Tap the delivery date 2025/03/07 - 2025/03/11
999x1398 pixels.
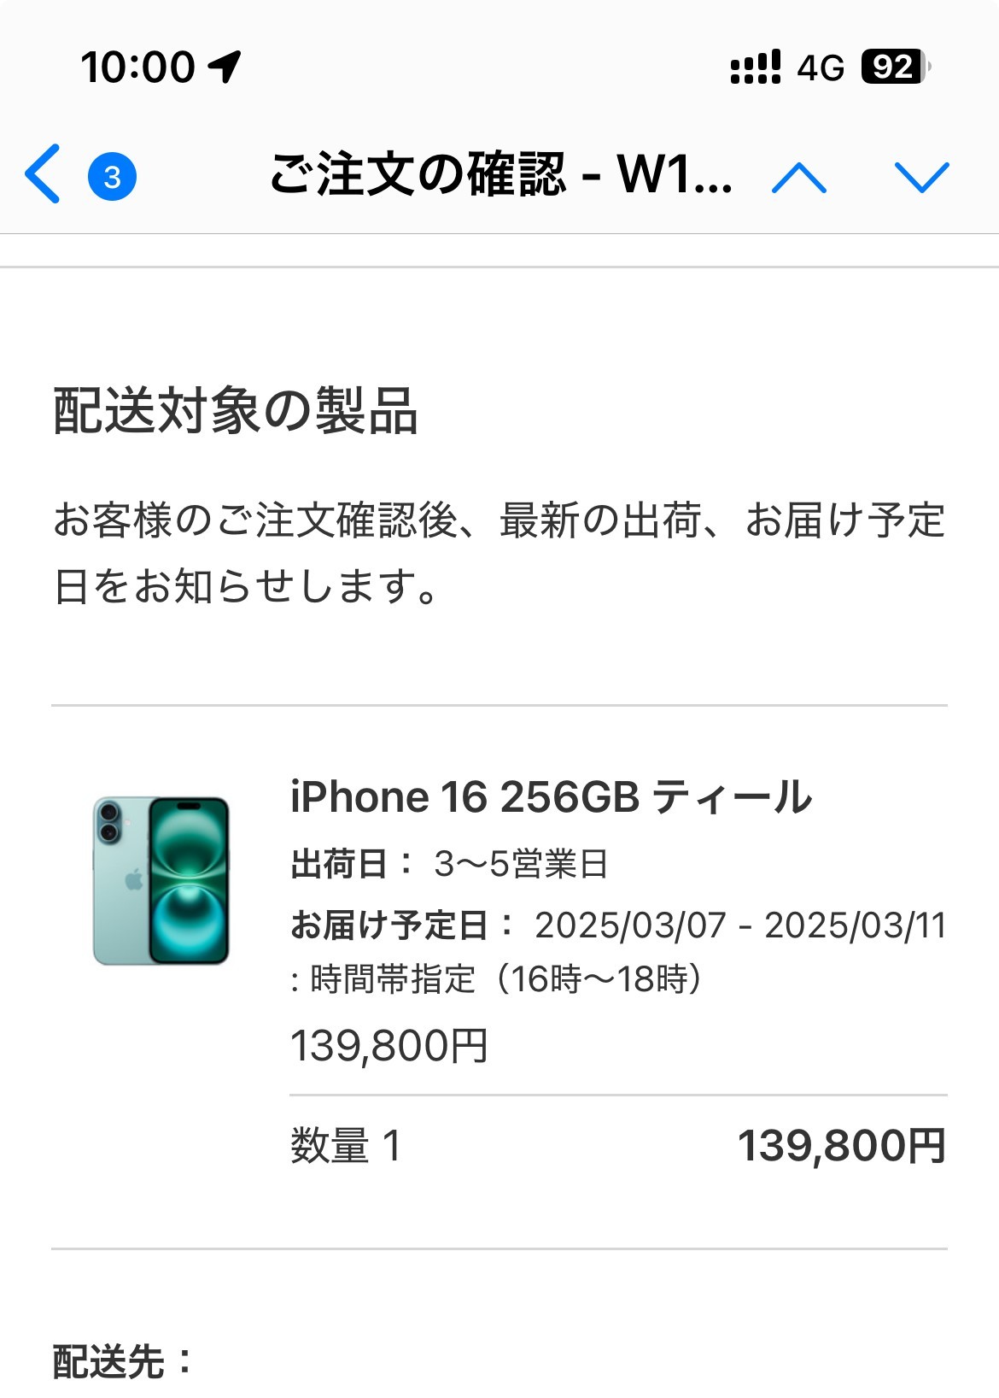(x=740, y=925)
